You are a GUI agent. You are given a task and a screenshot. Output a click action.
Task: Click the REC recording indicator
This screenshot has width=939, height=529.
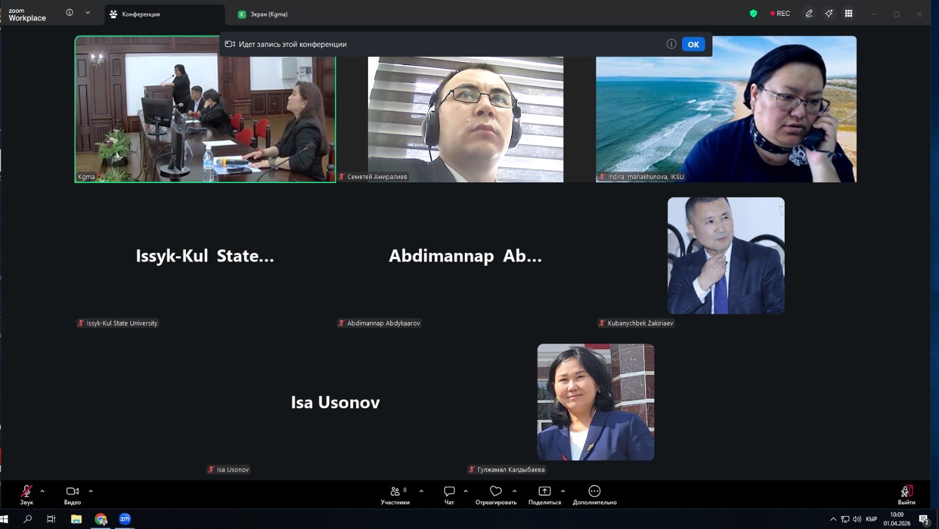[780, 13]
